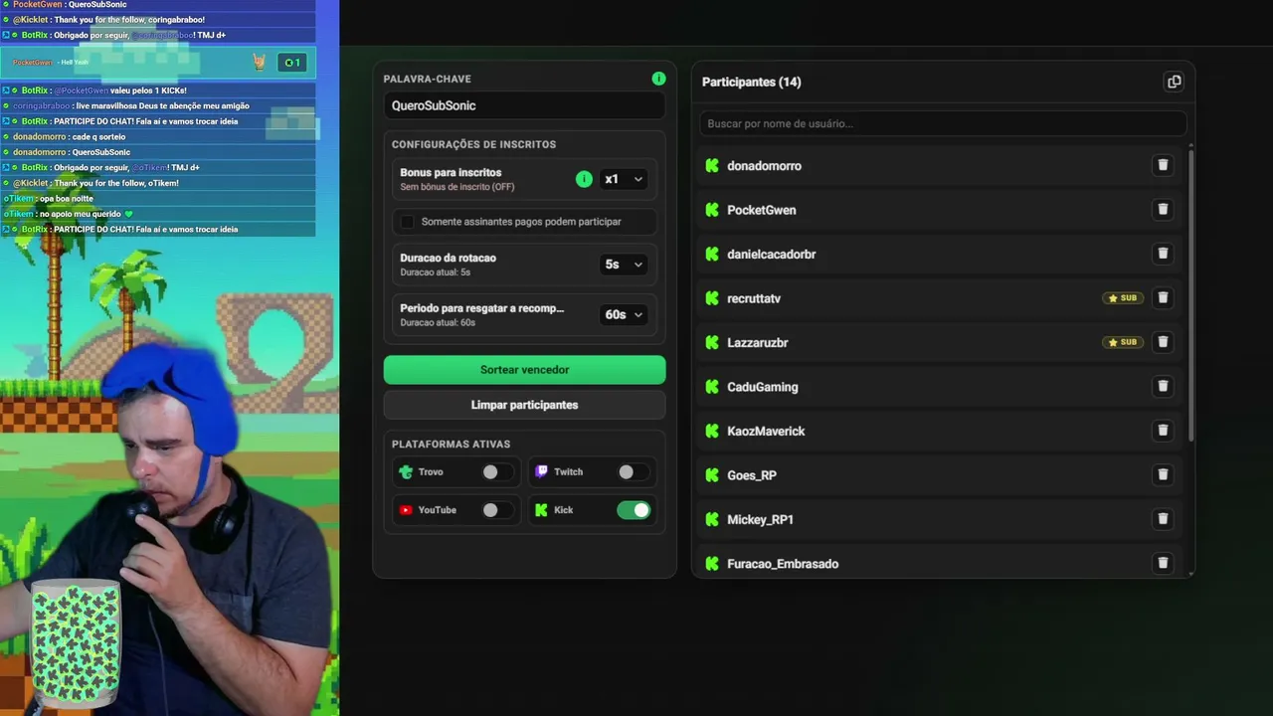Click the reaction counter on pinned chat message

(x=291, y=63)
